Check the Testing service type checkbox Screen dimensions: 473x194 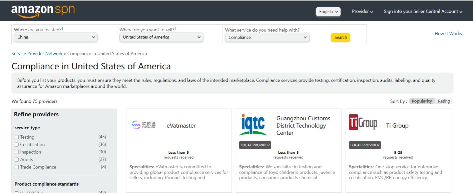pyautogui.click(x=17, y=137)
